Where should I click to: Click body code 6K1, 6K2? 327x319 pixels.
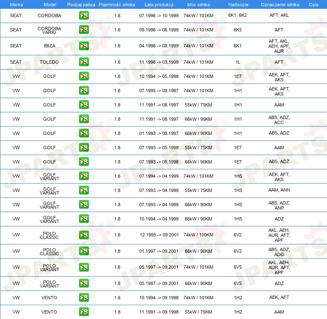238,15
